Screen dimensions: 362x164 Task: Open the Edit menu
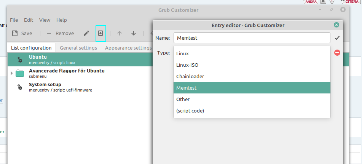(29, 20)
